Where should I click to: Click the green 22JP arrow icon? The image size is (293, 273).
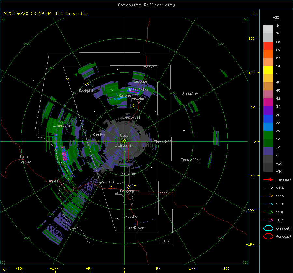coord(268,212)
